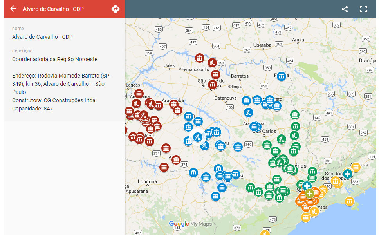Click the back arrow in the red header
The image size is (379, 237).
[13, 9]
